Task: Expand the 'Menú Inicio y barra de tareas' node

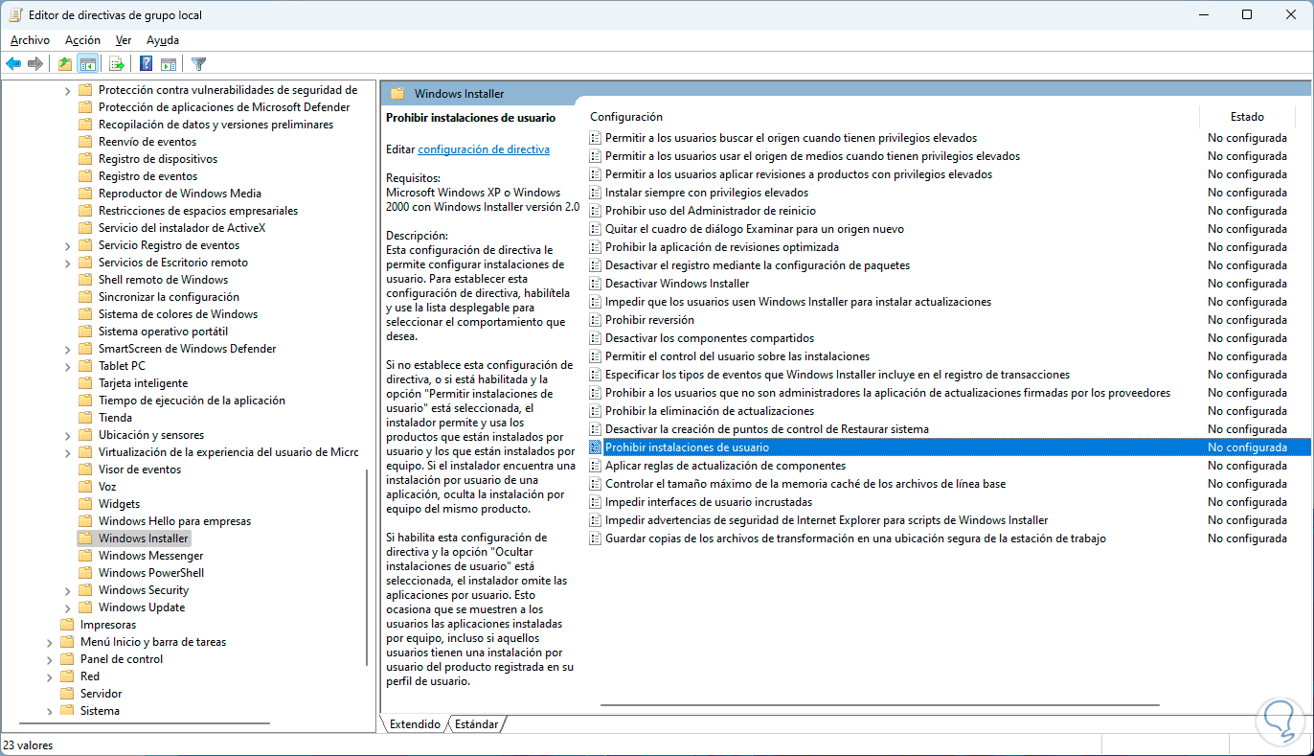Action: (49, 642)
